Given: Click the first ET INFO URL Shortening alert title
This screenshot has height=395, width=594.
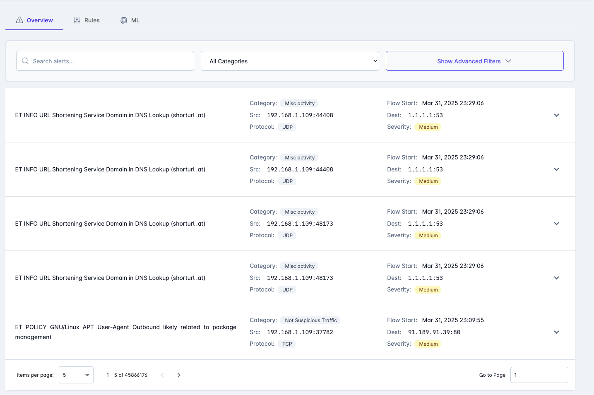Looking at the screenshot, I should tap(110, 115).
